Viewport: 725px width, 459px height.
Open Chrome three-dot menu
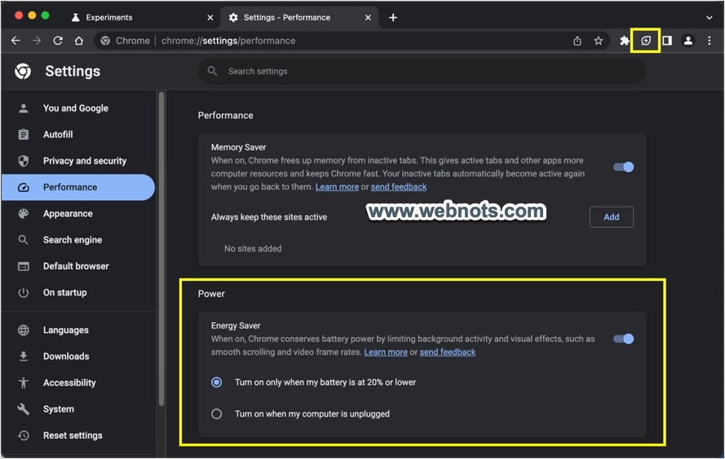tap(710, 41)
